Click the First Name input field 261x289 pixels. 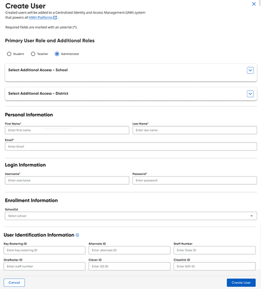click(67, 130)
